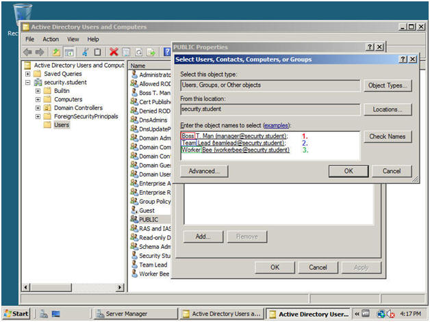Click the Guest user icon in list
Viewport: 430px width, 322px height.
[134, 210]
